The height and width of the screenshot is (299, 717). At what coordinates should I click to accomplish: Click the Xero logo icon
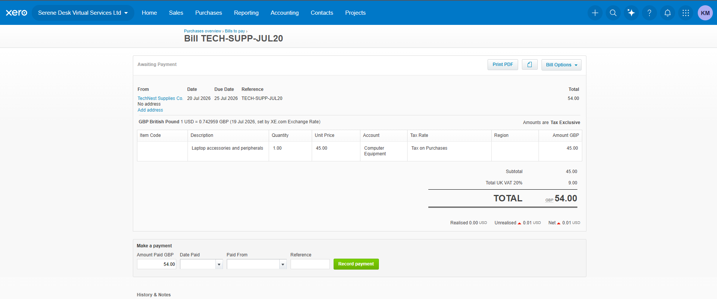17,13
